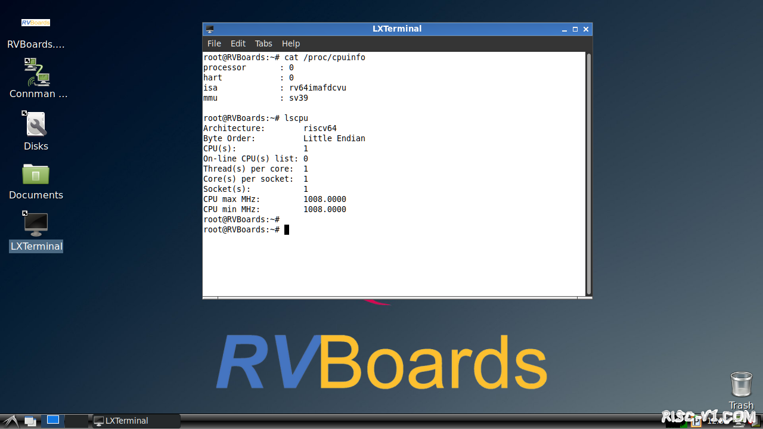Select the Disks utility desktop icon

coord(36,124)
